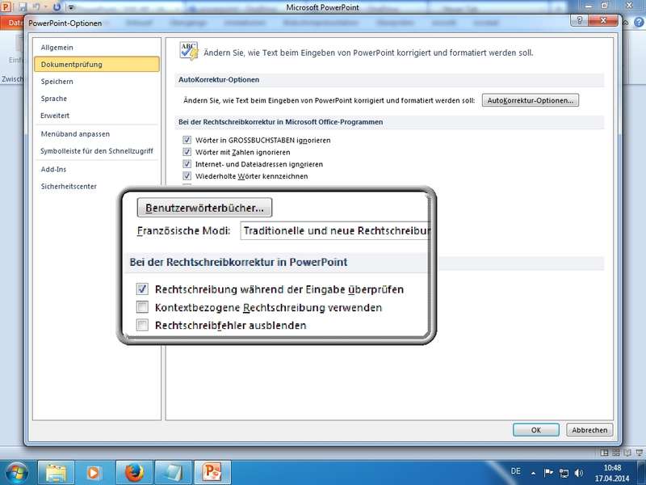Image resolution: width=646 pixels, height=485 pixels.
Task: Check 'Rechtschreibfehler ausblenden' option
Action: [143, 325]
